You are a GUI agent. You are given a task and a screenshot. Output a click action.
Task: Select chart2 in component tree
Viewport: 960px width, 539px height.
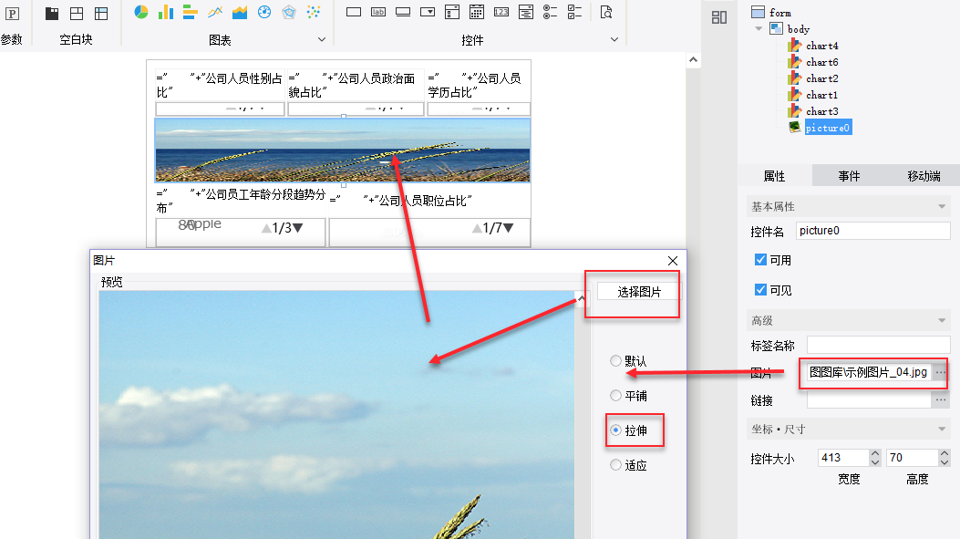821,79
